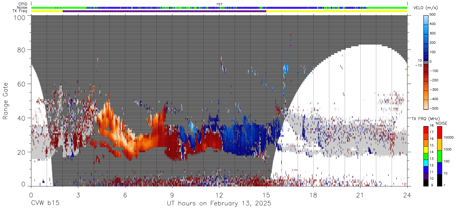Click the CVW b15 radar beam label
This screenshot has height=211, width=458.
pos(45,204)
